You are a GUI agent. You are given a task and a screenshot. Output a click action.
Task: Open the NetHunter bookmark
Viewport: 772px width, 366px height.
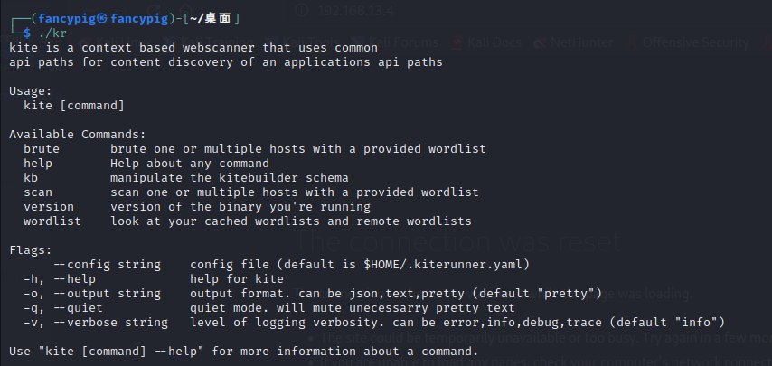[581, 42]
